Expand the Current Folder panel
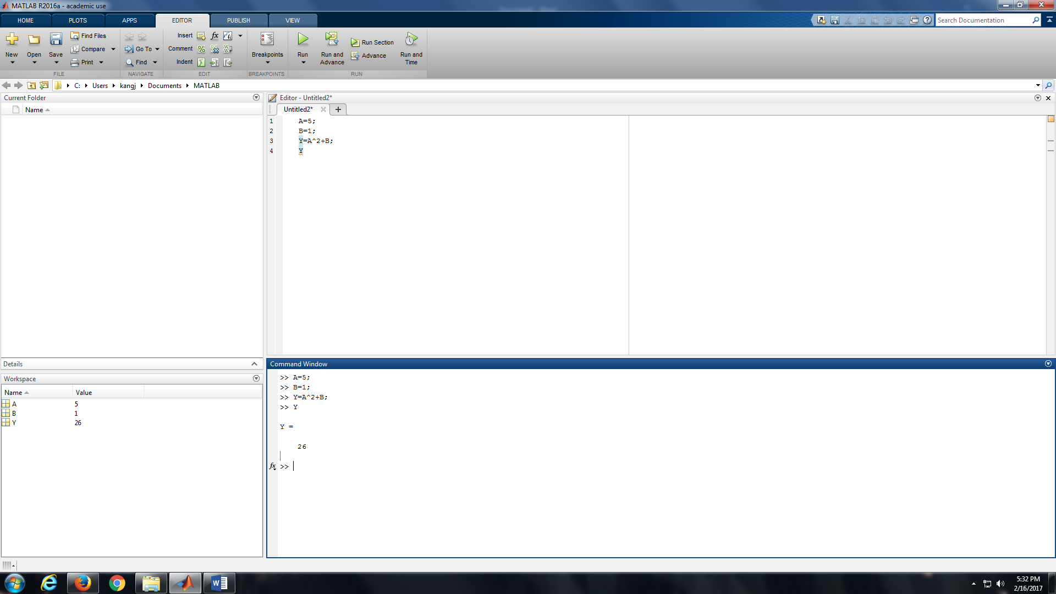The width and height of the screenshot is (1056, 594). tap(256, 97)
